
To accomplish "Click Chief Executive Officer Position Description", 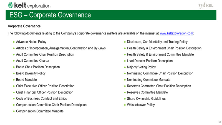I will click(45, 86).
